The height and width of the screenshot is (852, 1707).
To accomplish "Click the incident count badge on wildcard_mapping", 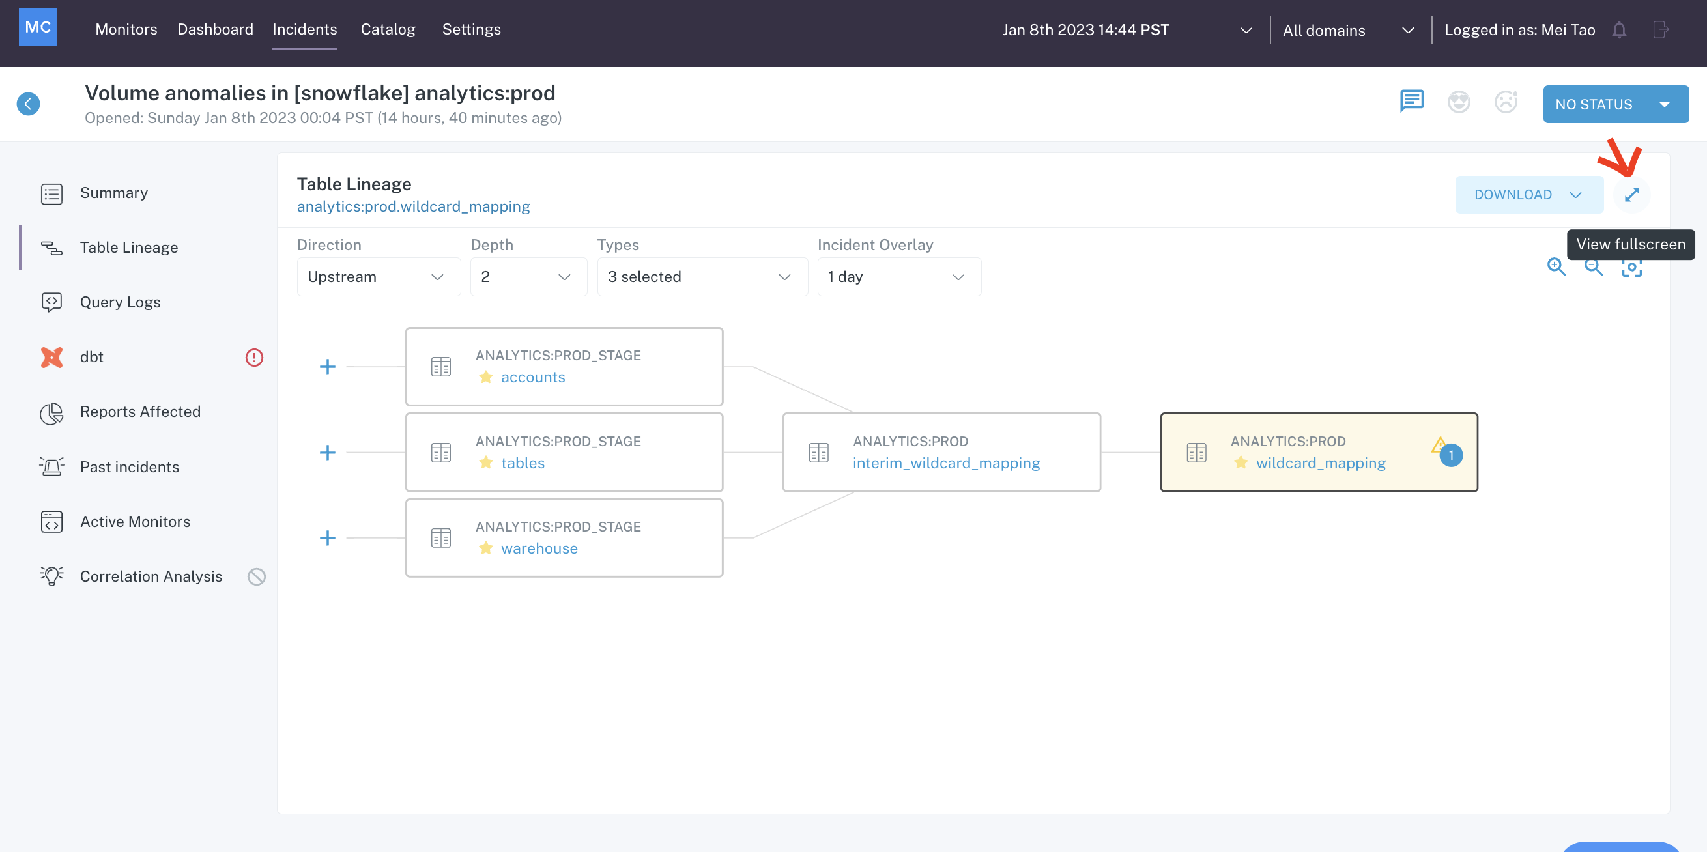I will pyautogui.click(x=1450, y=455).
